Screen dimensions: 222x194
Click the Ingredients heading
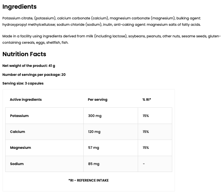(x=19, y=7)
